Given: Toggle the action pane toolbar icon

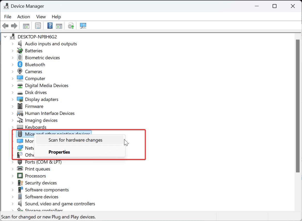Looking at the screenshot, I should 59,26.
